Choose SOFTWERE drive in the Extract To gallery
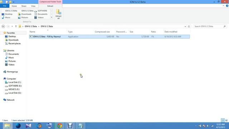This screenshot has height=129, width=229. [41, 11]
